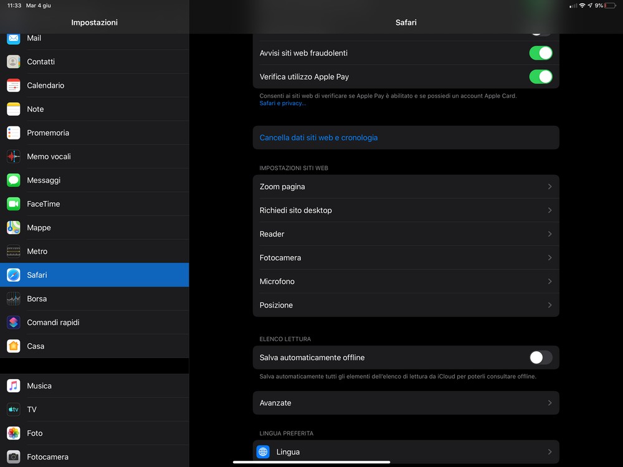Image resolution: width=623 pixels, height=467 pixels.
Task: Open Microfono settings chevron
Action: [550, 281]
